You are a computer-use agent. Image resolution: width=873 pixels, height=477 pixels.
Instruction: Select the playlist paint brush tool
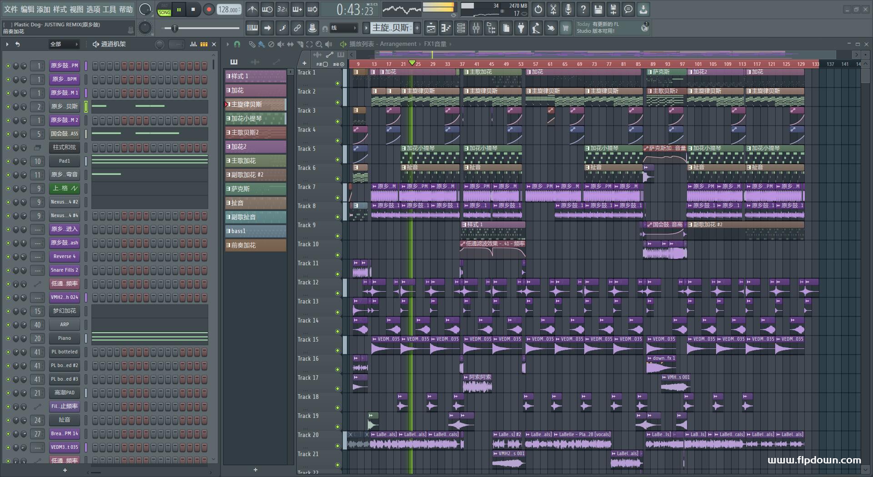[x=261, y=44]
